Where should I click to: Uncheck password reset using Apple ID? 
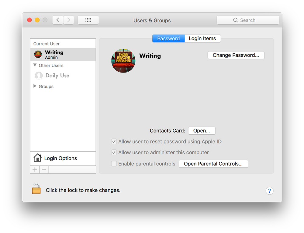coord(114,141)
